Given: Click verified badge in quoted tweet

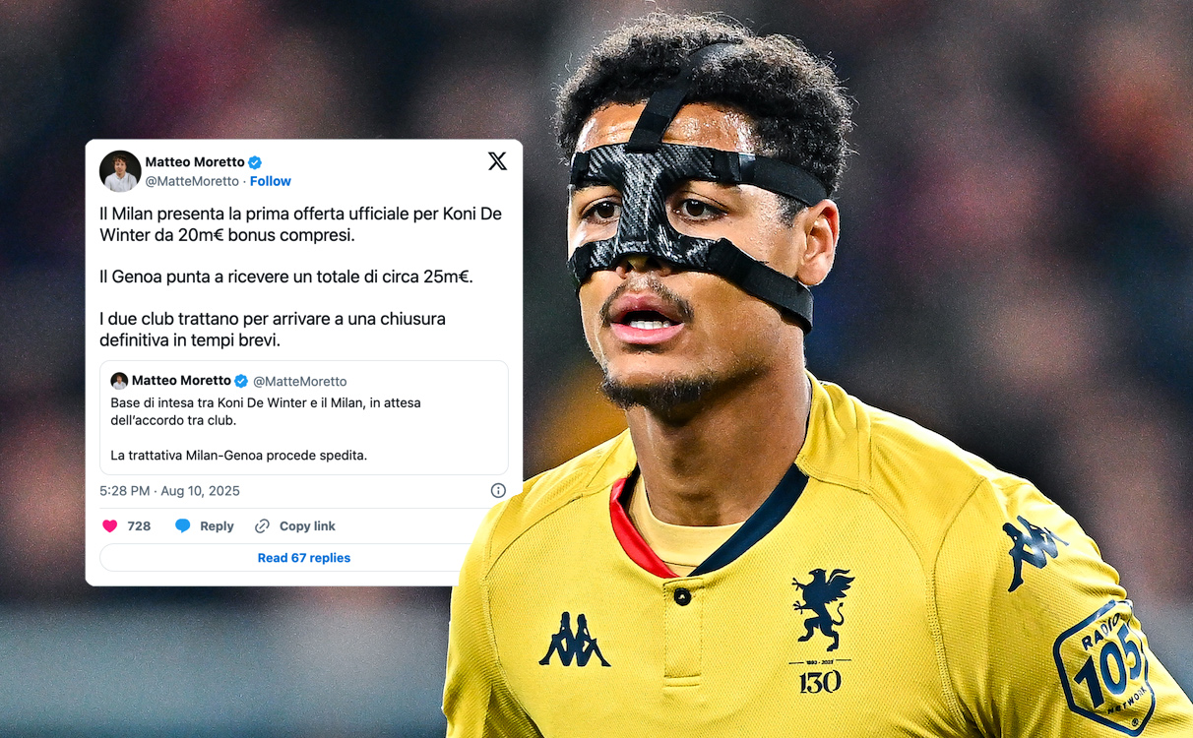Looking at the screenshot, I should click(x=241, y=381).
